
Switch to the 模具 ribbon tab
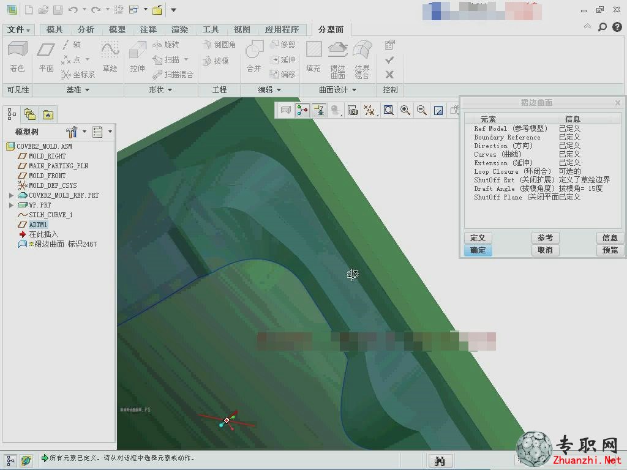[x=54, y=29]
